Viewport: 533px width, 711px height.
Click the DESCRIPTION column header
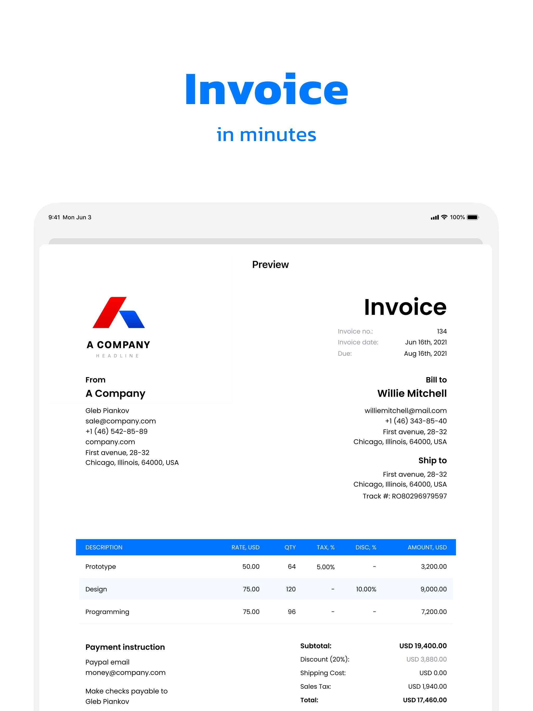(x=104, y=547)
